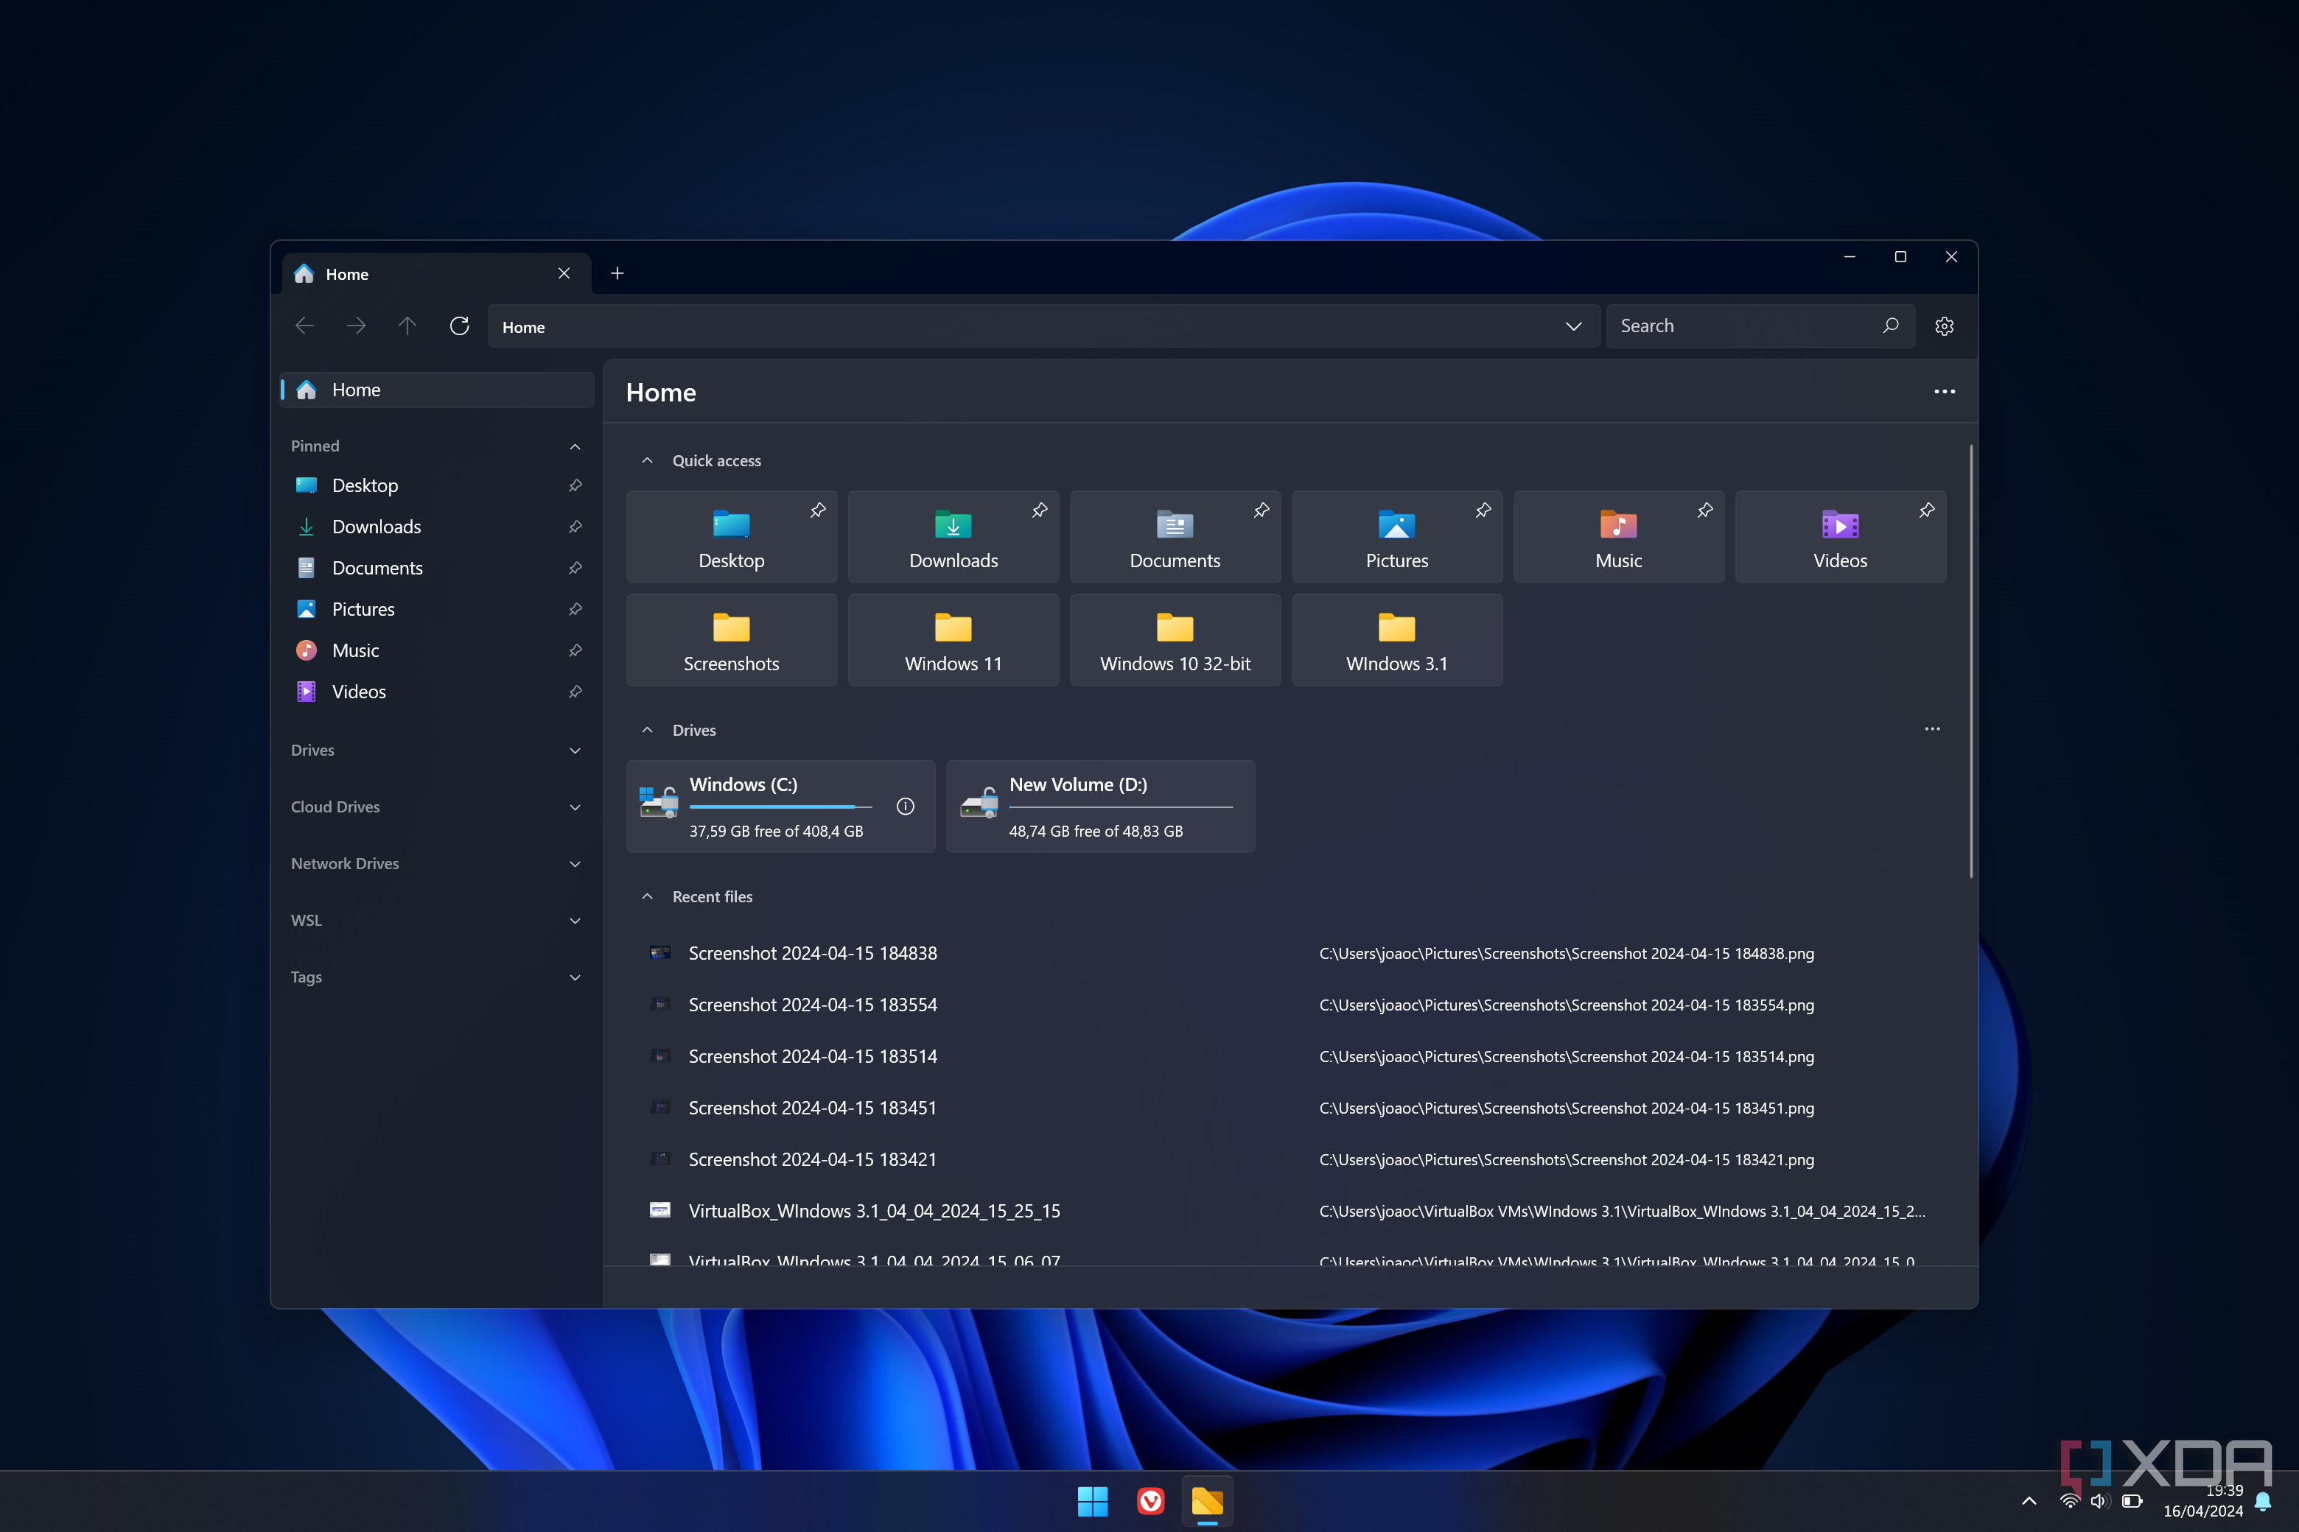The height and width of the screenshot is (1532, 2299).
Task: Refresh the current folder view
Action: click(x=459, y=326)
